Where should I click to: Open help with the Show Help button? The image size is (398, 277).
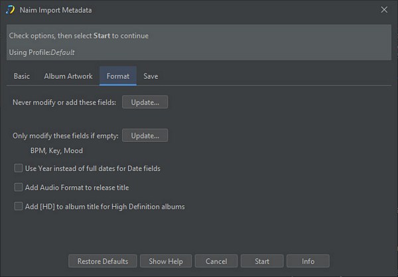(x=166, y=261)
